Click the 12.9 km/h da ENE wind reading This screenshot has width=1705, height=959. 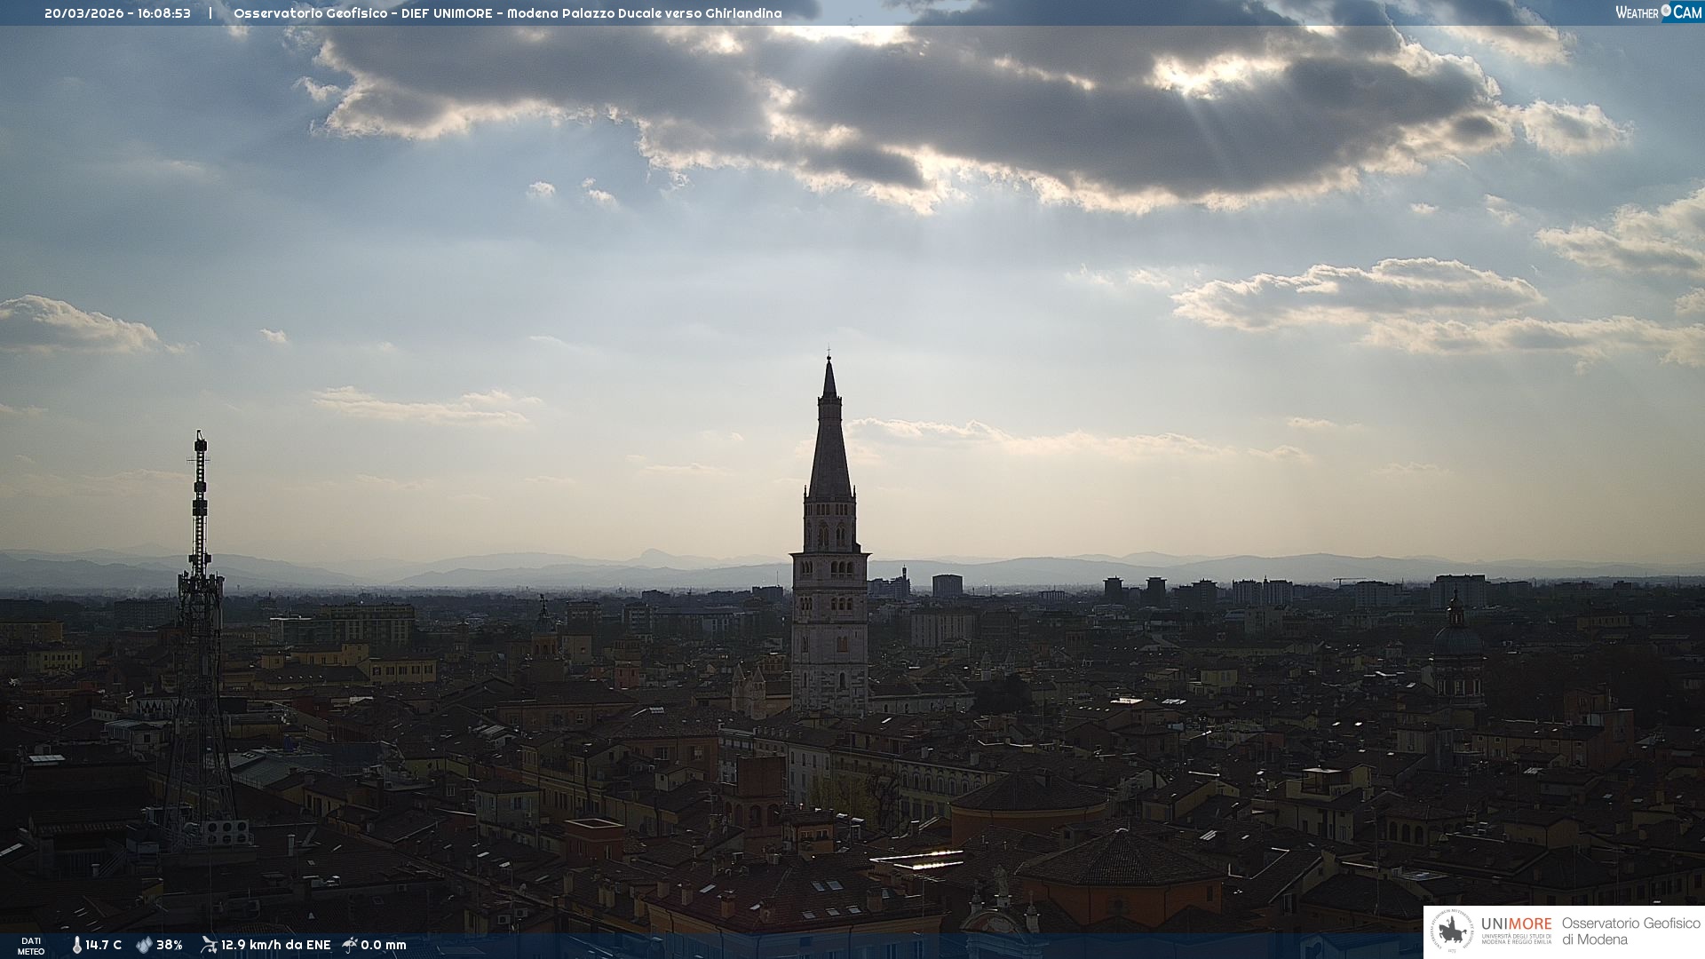[275, 945]
